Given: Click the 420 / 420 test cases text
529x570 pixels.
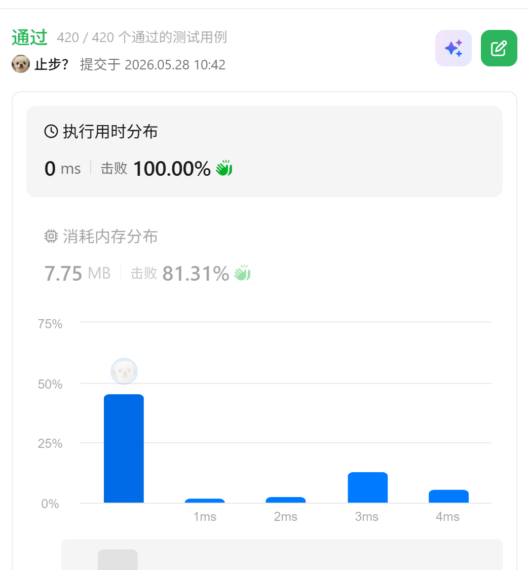Looking at the screenshot, I should (x=142, y=37).
